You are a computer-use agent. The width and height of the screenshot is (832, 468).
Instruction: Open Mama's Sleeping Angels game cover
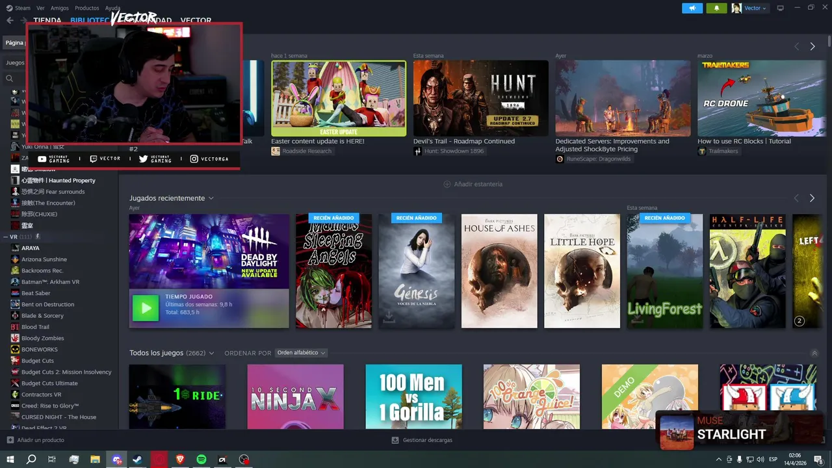(333, 271)
